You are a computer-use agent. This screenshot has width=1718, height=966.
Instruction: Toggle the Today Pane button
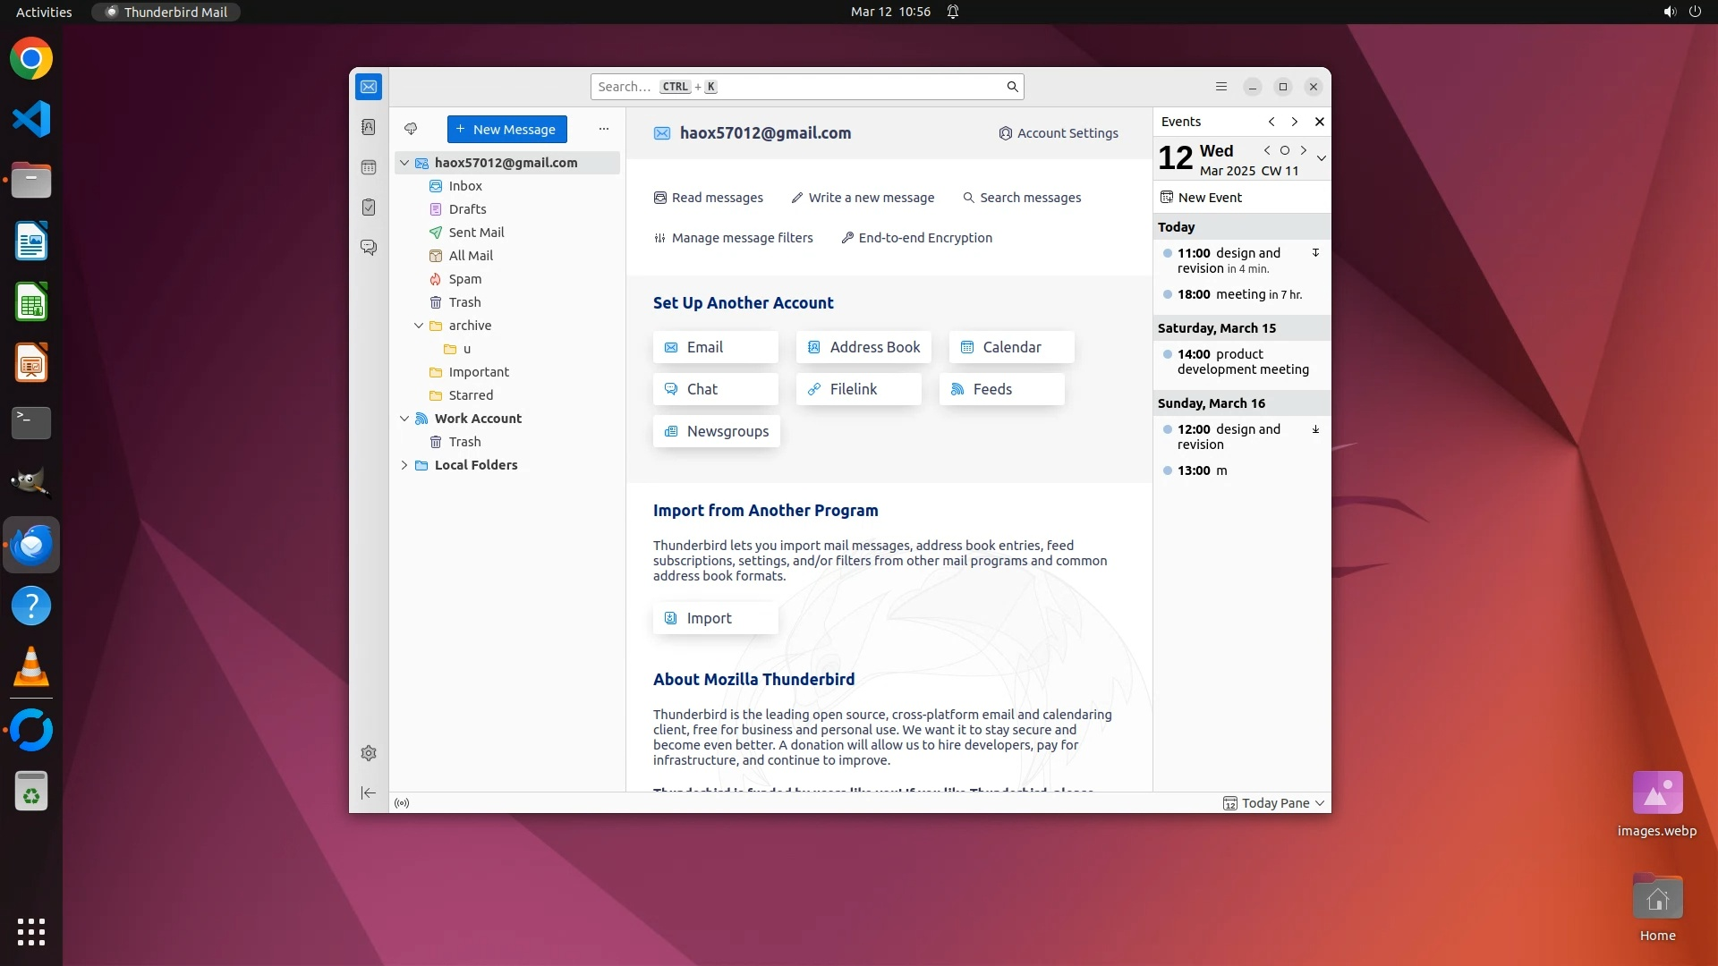coord(1273,803)
